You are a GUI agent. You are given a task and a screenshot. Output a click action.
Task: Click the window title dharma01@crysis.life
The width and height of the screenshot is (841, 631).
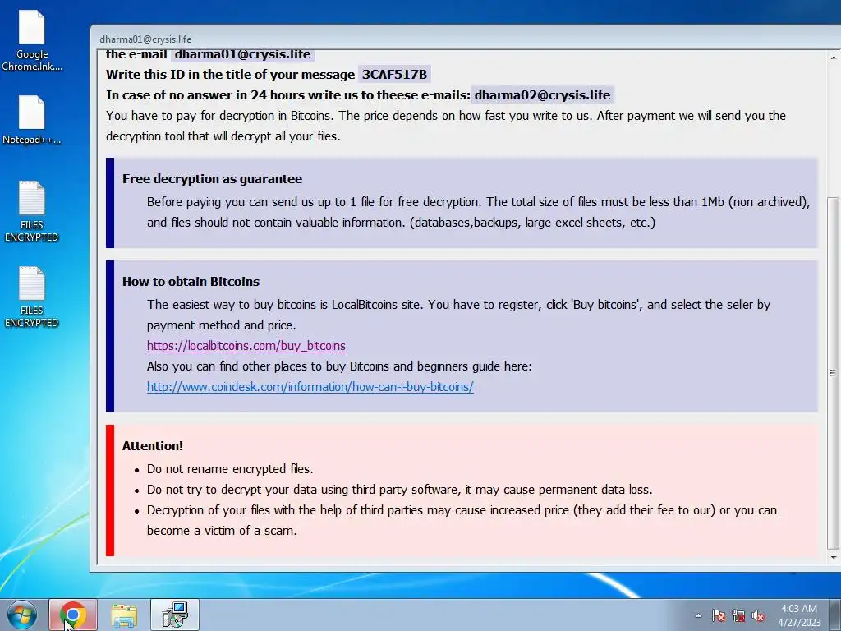coord(145,39)
